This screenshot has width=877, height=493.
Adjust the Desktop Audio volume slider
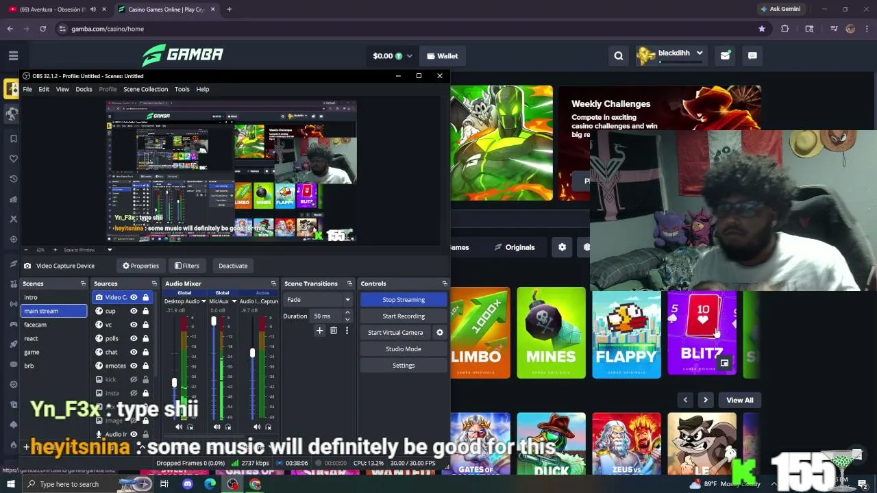click(x=174, y=383)
